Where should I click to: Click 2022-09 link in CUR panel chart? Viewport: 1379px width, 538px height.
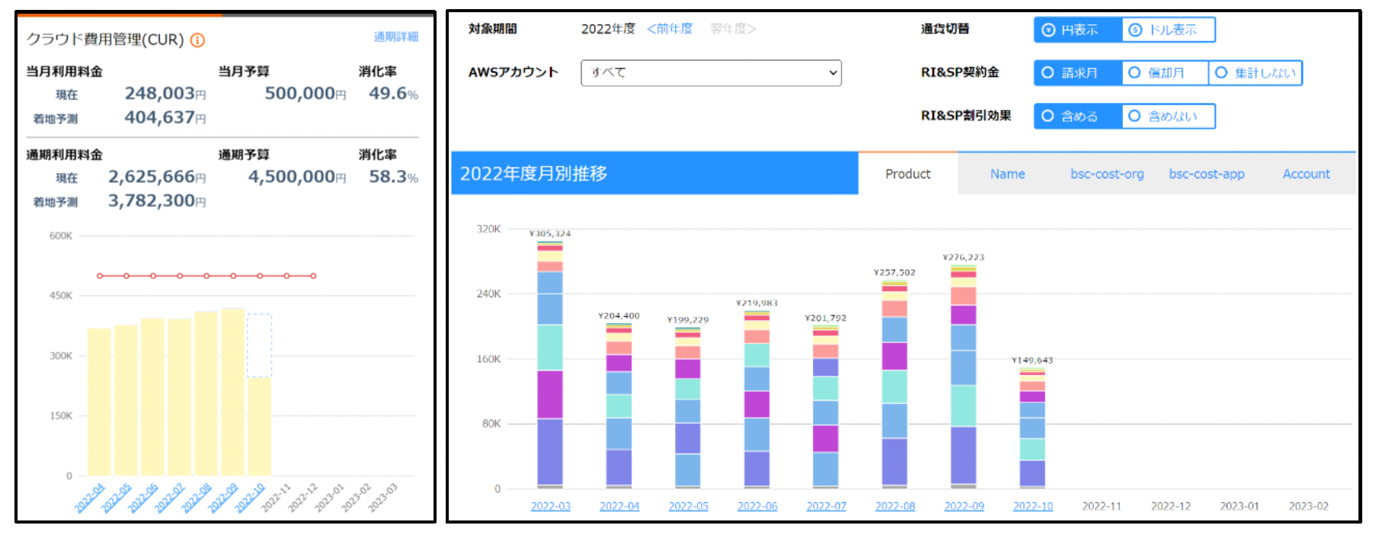[x=222, y=498]
